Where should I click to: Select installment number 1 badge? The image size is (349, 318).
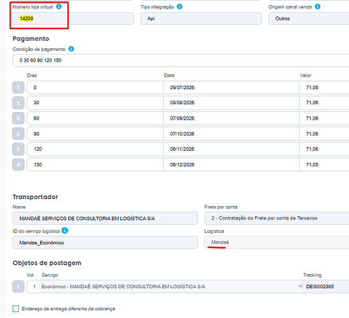[18, 88]
